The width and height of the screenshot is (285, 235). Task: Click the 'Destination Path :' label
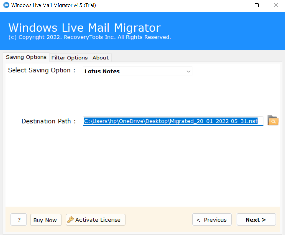pos(48,121)
